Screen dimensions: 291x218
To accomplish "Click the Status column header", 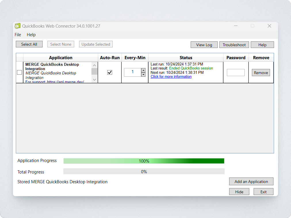I will pyautogui.click(x=186, y=58).
